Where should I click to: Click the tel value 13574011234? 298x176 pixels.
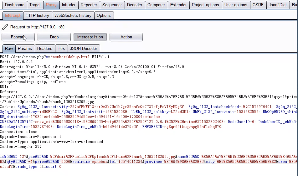point(130,162)
